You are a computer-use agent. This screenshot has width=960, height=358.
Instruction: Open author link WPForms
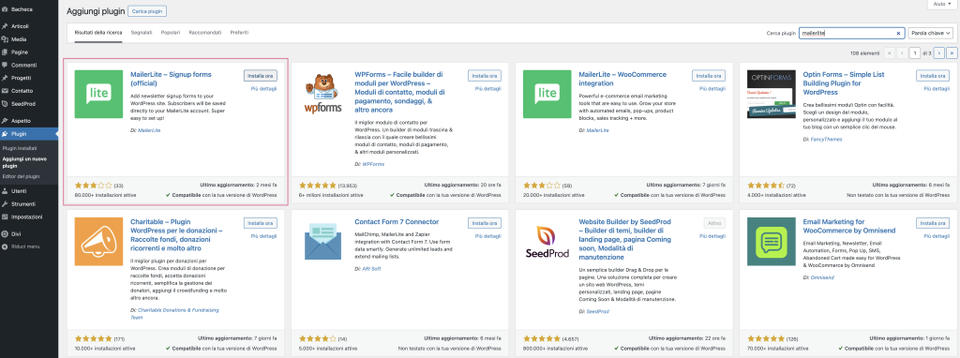click(x=373, y=165)
